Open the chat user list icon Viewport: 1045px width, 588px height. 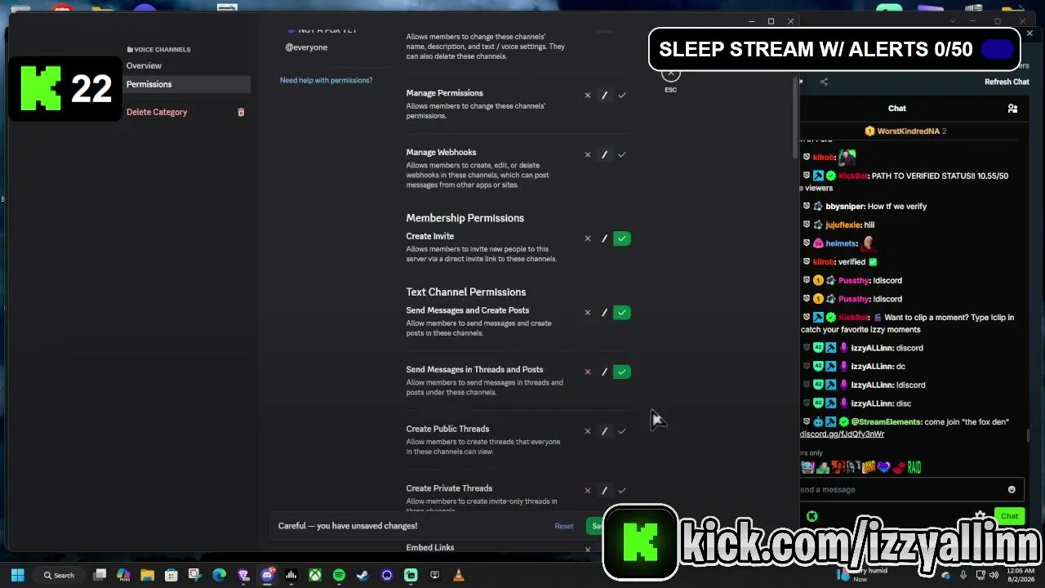coord(1012,108)
